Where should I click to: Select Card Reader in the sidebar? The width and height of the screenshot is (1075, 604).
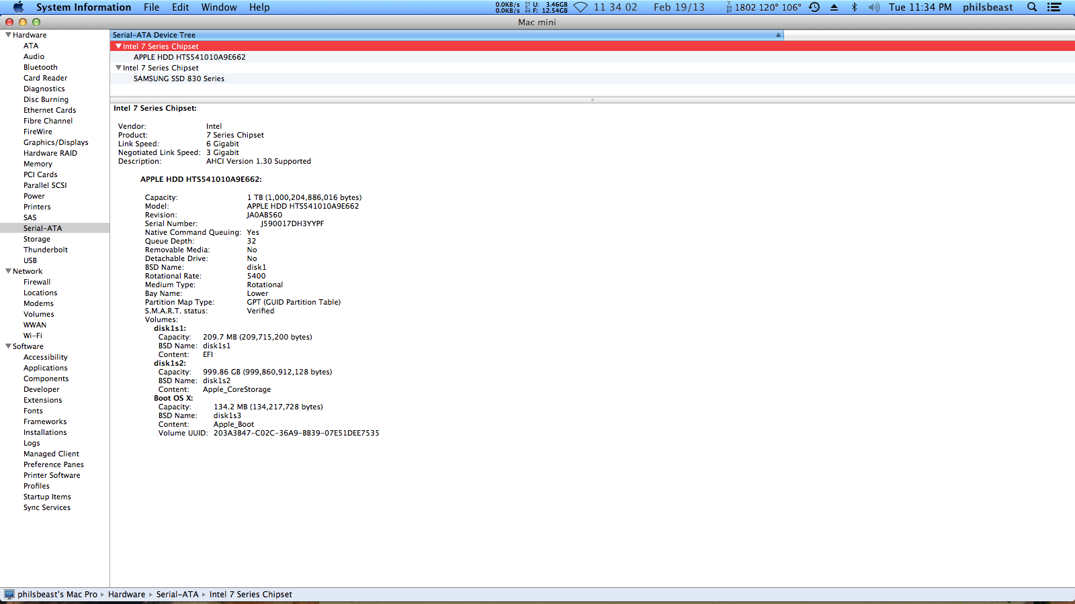[x=45, y=78]
